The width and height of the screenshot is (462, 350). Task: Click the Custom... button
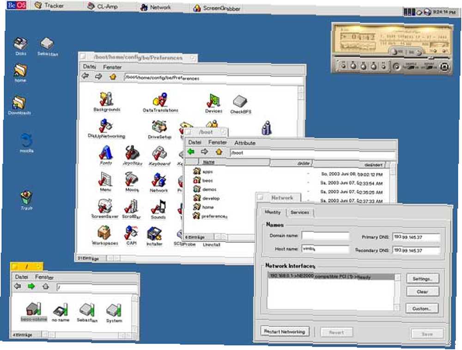coord(422,308)
